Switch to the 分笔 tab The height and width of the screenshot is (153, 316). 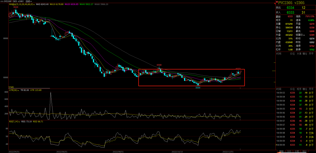coord(297,151)
